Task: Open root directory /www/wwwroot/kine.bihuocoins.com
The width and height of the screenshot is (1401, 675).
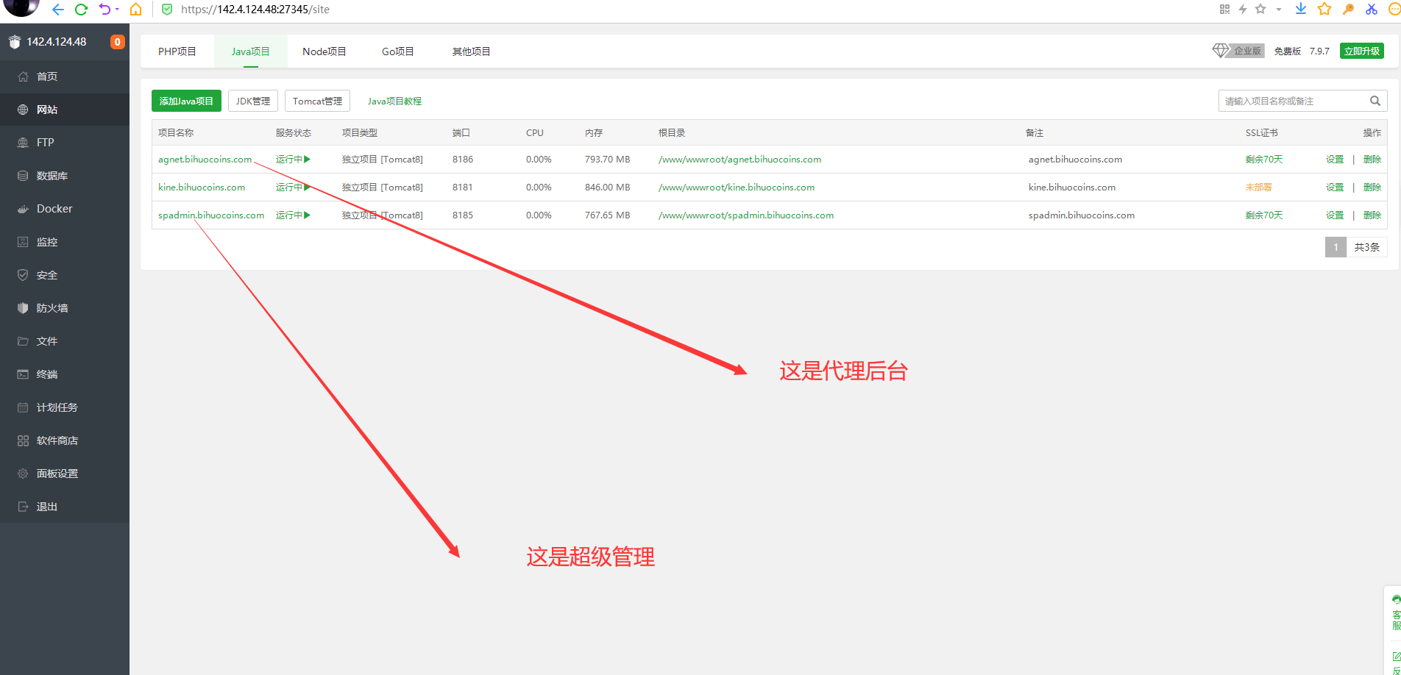Action: click(737, 187)
